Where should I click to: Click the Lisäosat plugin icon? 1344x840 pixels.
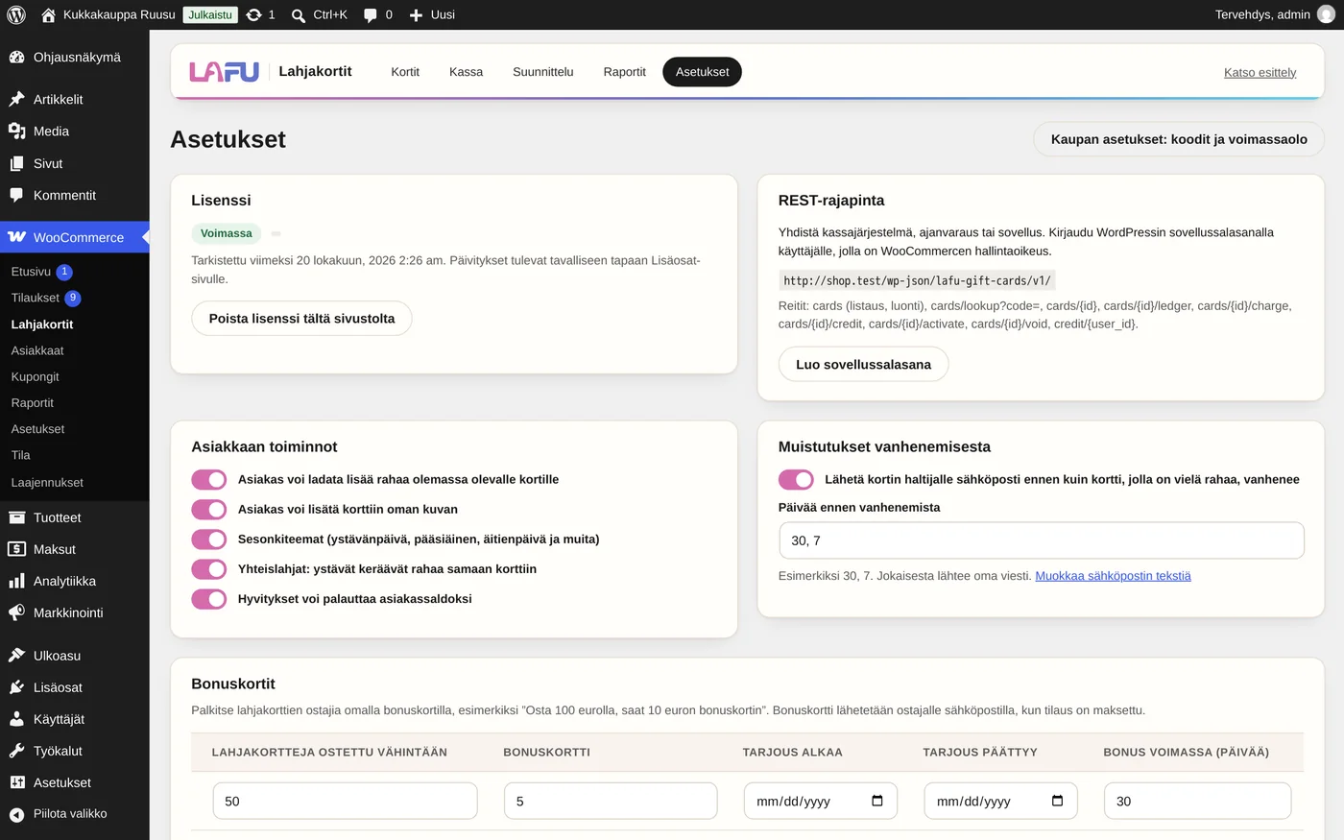(x=16, y=687)
